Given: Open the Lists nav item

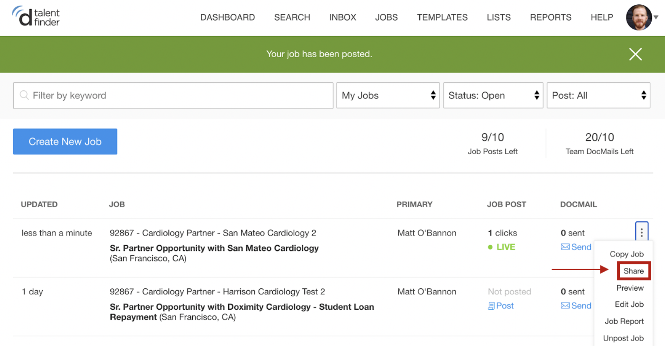Looking at the screenshot, I should (x=499, y=17).
